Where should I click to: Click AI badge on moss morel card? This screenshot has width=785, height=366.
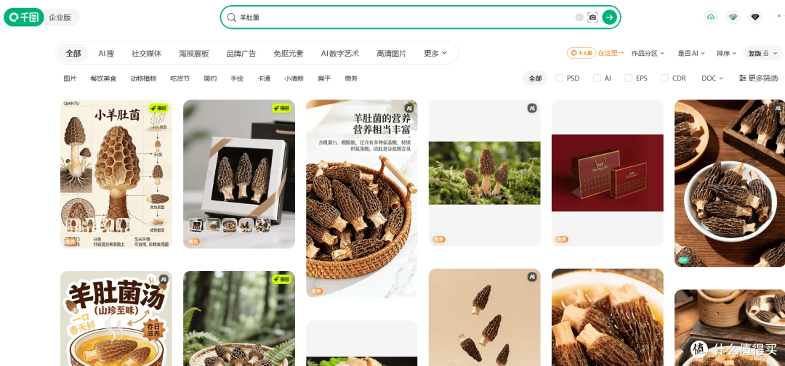point(531,108)
